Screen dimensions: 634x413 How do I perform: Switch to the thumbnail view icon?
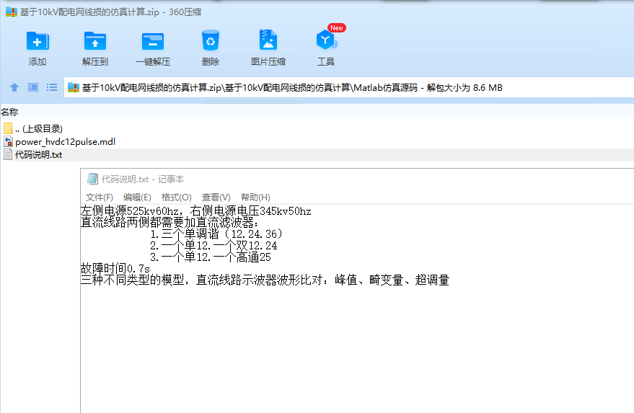[33, 87]
